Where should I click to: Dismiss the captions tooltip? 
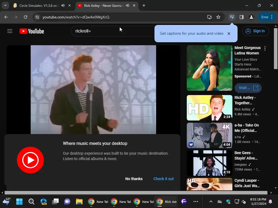pyautogui.click(x=229, y=33)
